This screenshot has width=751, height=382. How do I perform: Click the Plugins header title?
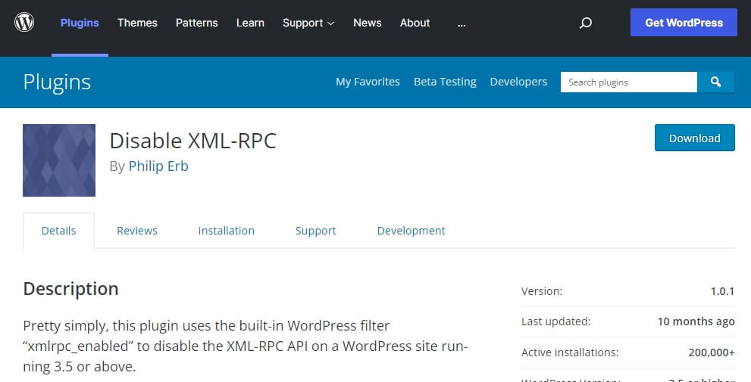point(57,82)
